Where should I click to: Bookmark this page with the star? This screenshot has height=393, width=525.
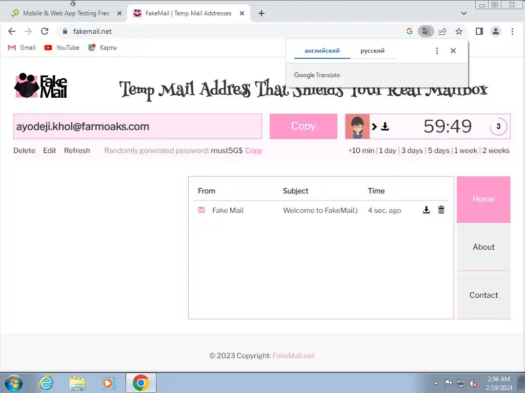click(x=459, y=31)
